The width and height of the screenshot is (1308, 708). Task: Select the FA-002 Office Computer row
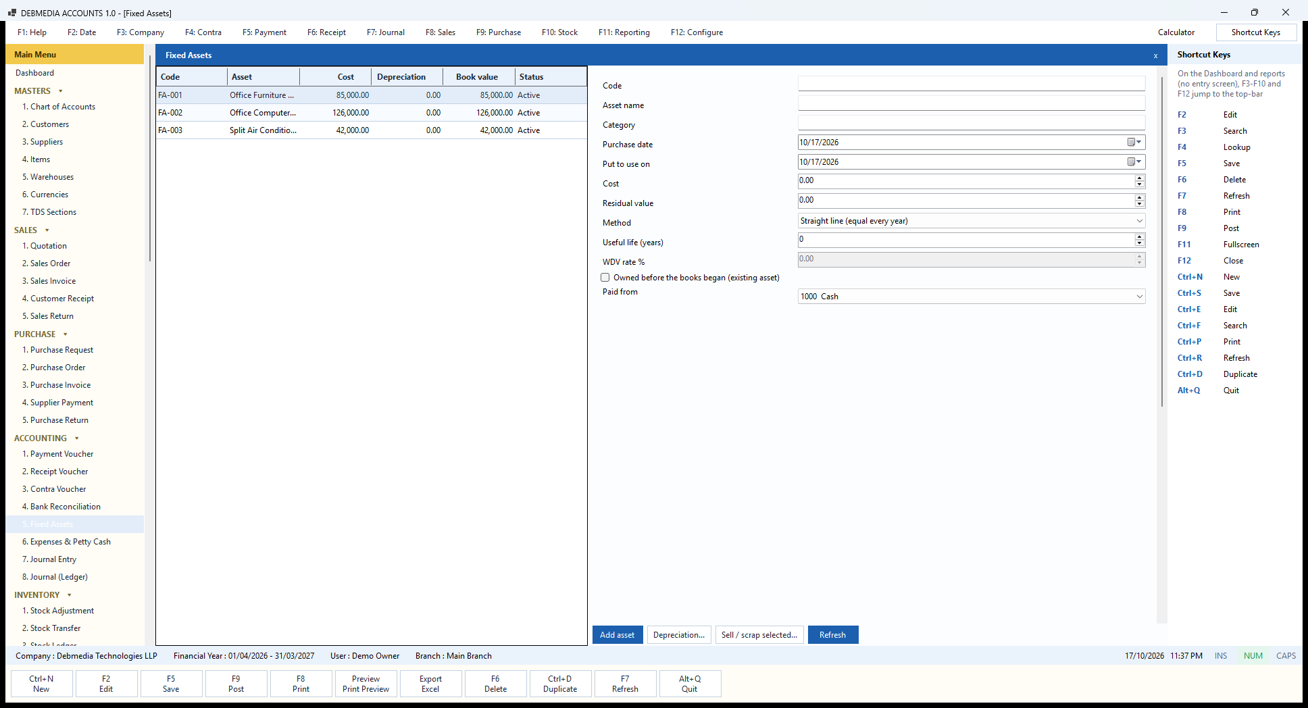click(x=372, y=113)
